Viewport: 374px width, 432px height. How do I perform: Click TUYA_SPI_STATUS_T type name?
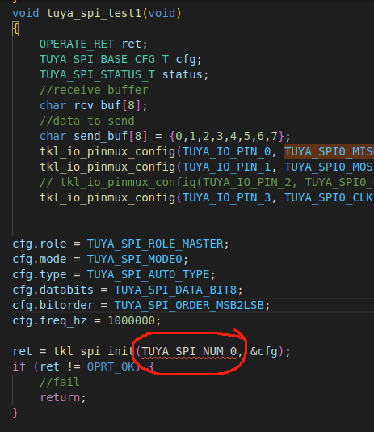(x=98, y=75)
